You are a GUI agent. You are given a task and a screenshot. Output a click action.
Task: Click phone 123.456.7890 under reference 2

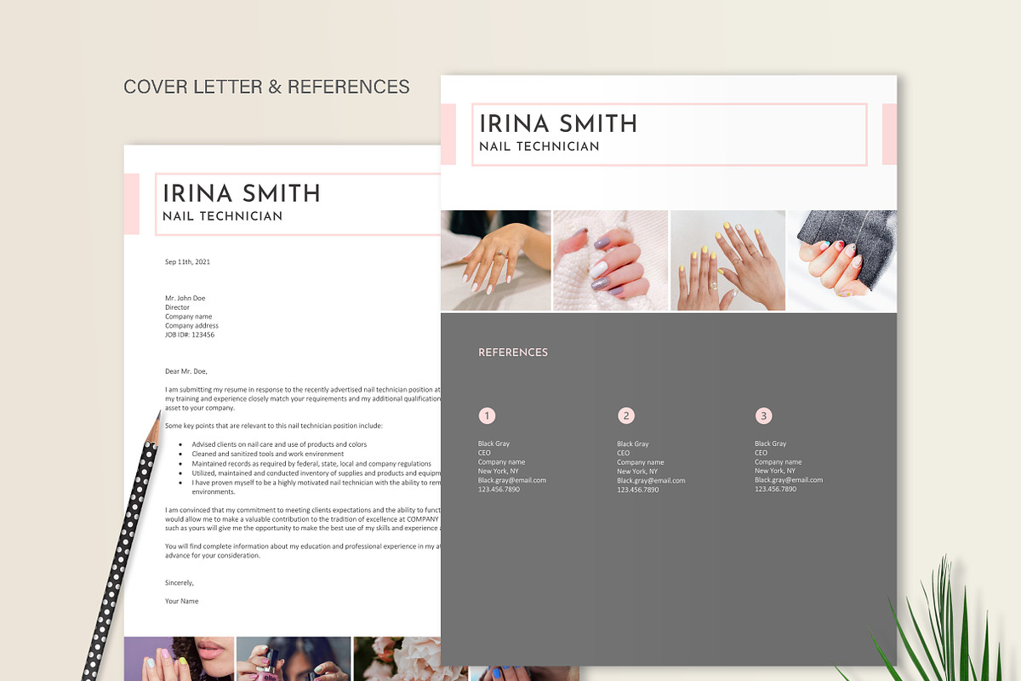tap(637, 489)
